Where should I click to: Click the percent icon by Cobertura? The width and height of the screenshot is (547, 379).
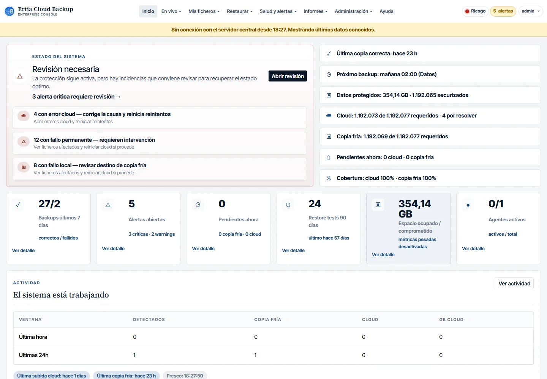[329, 178]
